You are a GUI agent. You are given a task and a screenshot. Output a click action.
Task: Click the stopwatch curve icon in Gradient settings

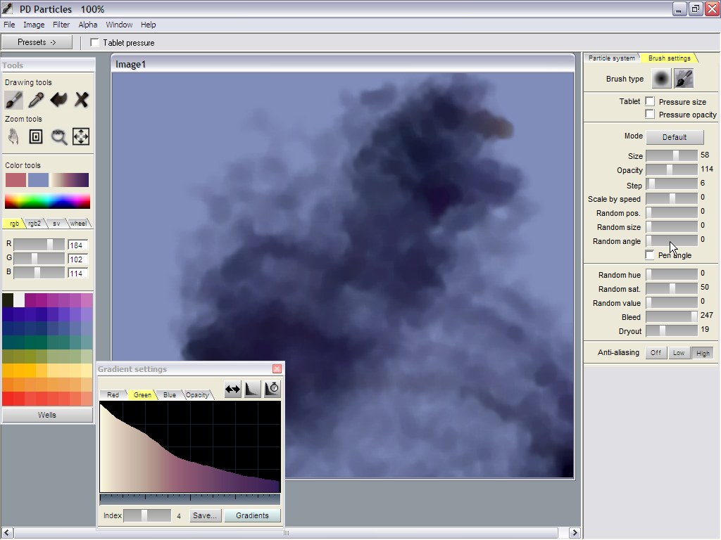pos(272,389)
